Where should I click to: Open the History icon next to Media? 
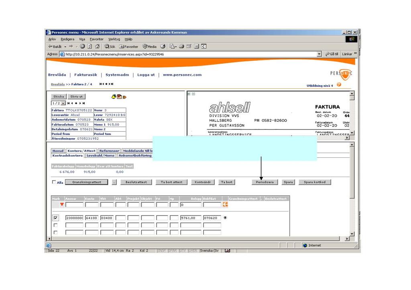pyautogui.click(x=163, y=46)
